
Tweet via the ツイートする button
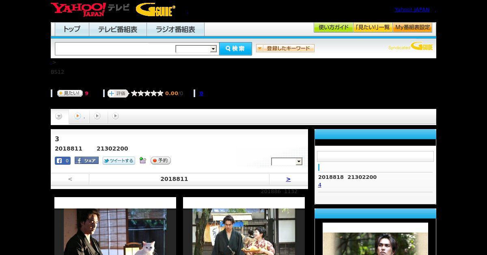coord(119,161)
